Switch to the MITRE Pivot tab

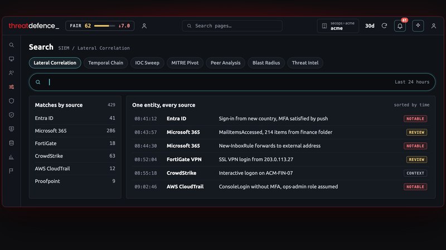tap(185, 63)
